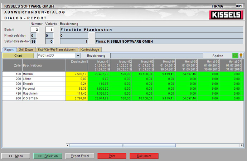Click the red Print button
The width and height of the screenshot is (247, 161).
tap(112, 156)
